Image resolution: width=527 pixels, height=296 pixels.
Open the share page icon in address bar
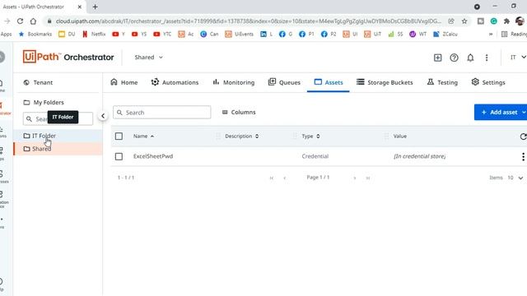click(x=451, y=21)
